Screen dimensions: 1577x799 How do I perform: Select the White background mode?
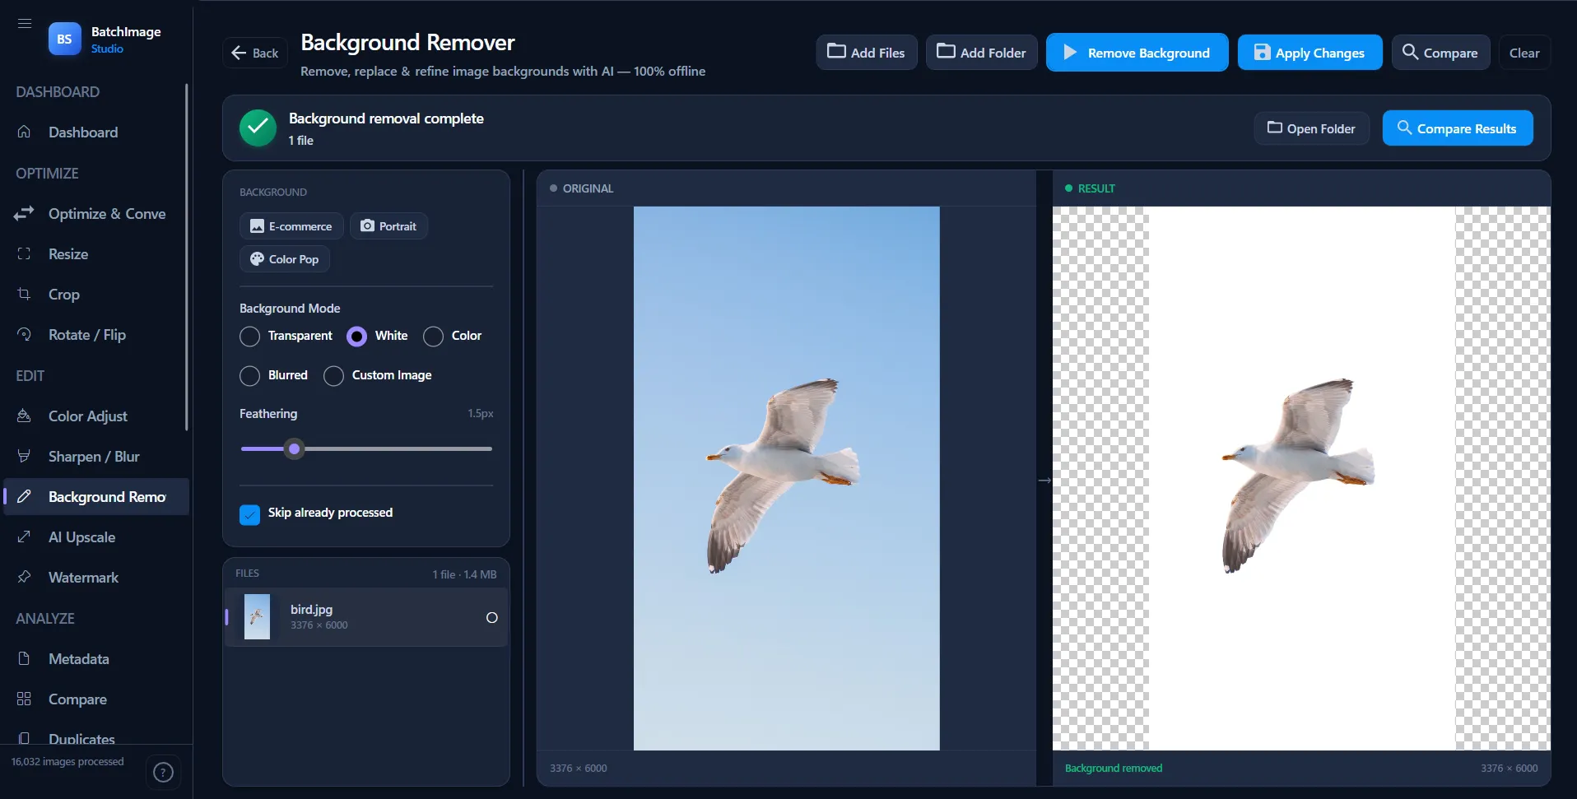[378, 336]
